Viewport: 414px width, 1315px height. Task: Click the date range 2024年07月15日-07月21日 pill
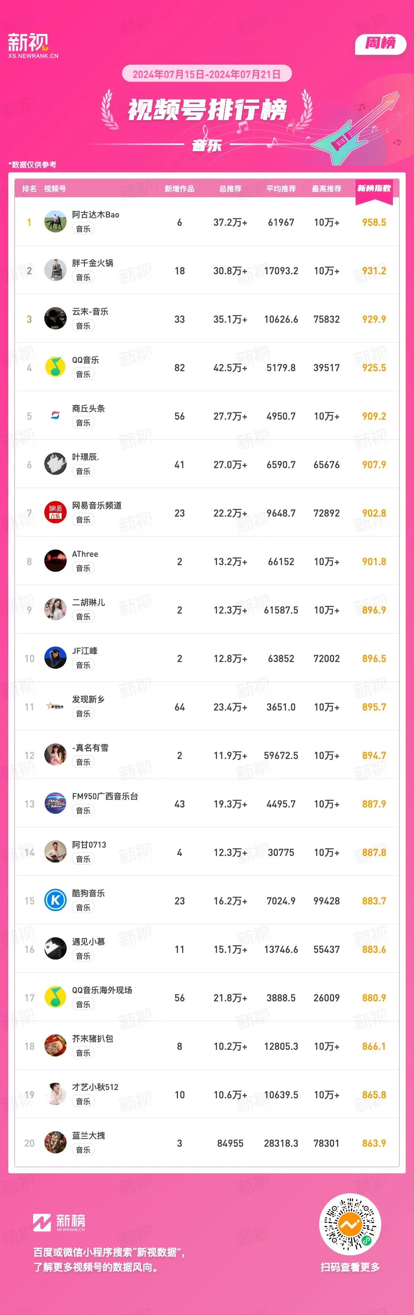click(207, 74)
